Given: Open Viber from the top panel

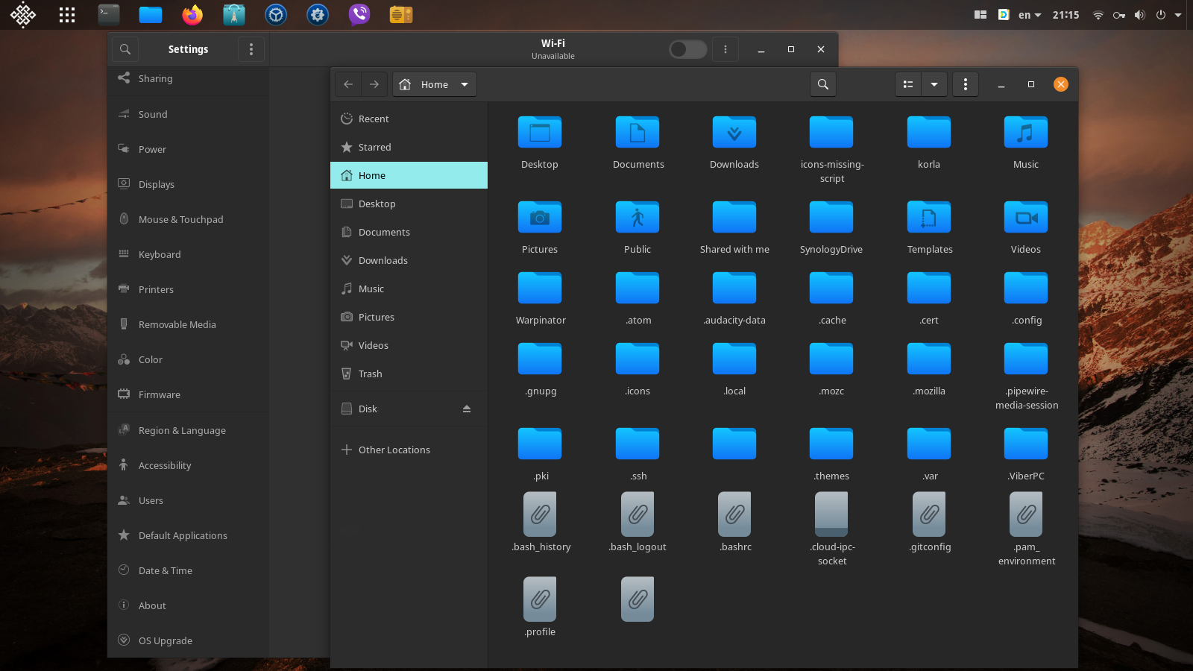Looking at the screenshot, I should click(359, 15).
